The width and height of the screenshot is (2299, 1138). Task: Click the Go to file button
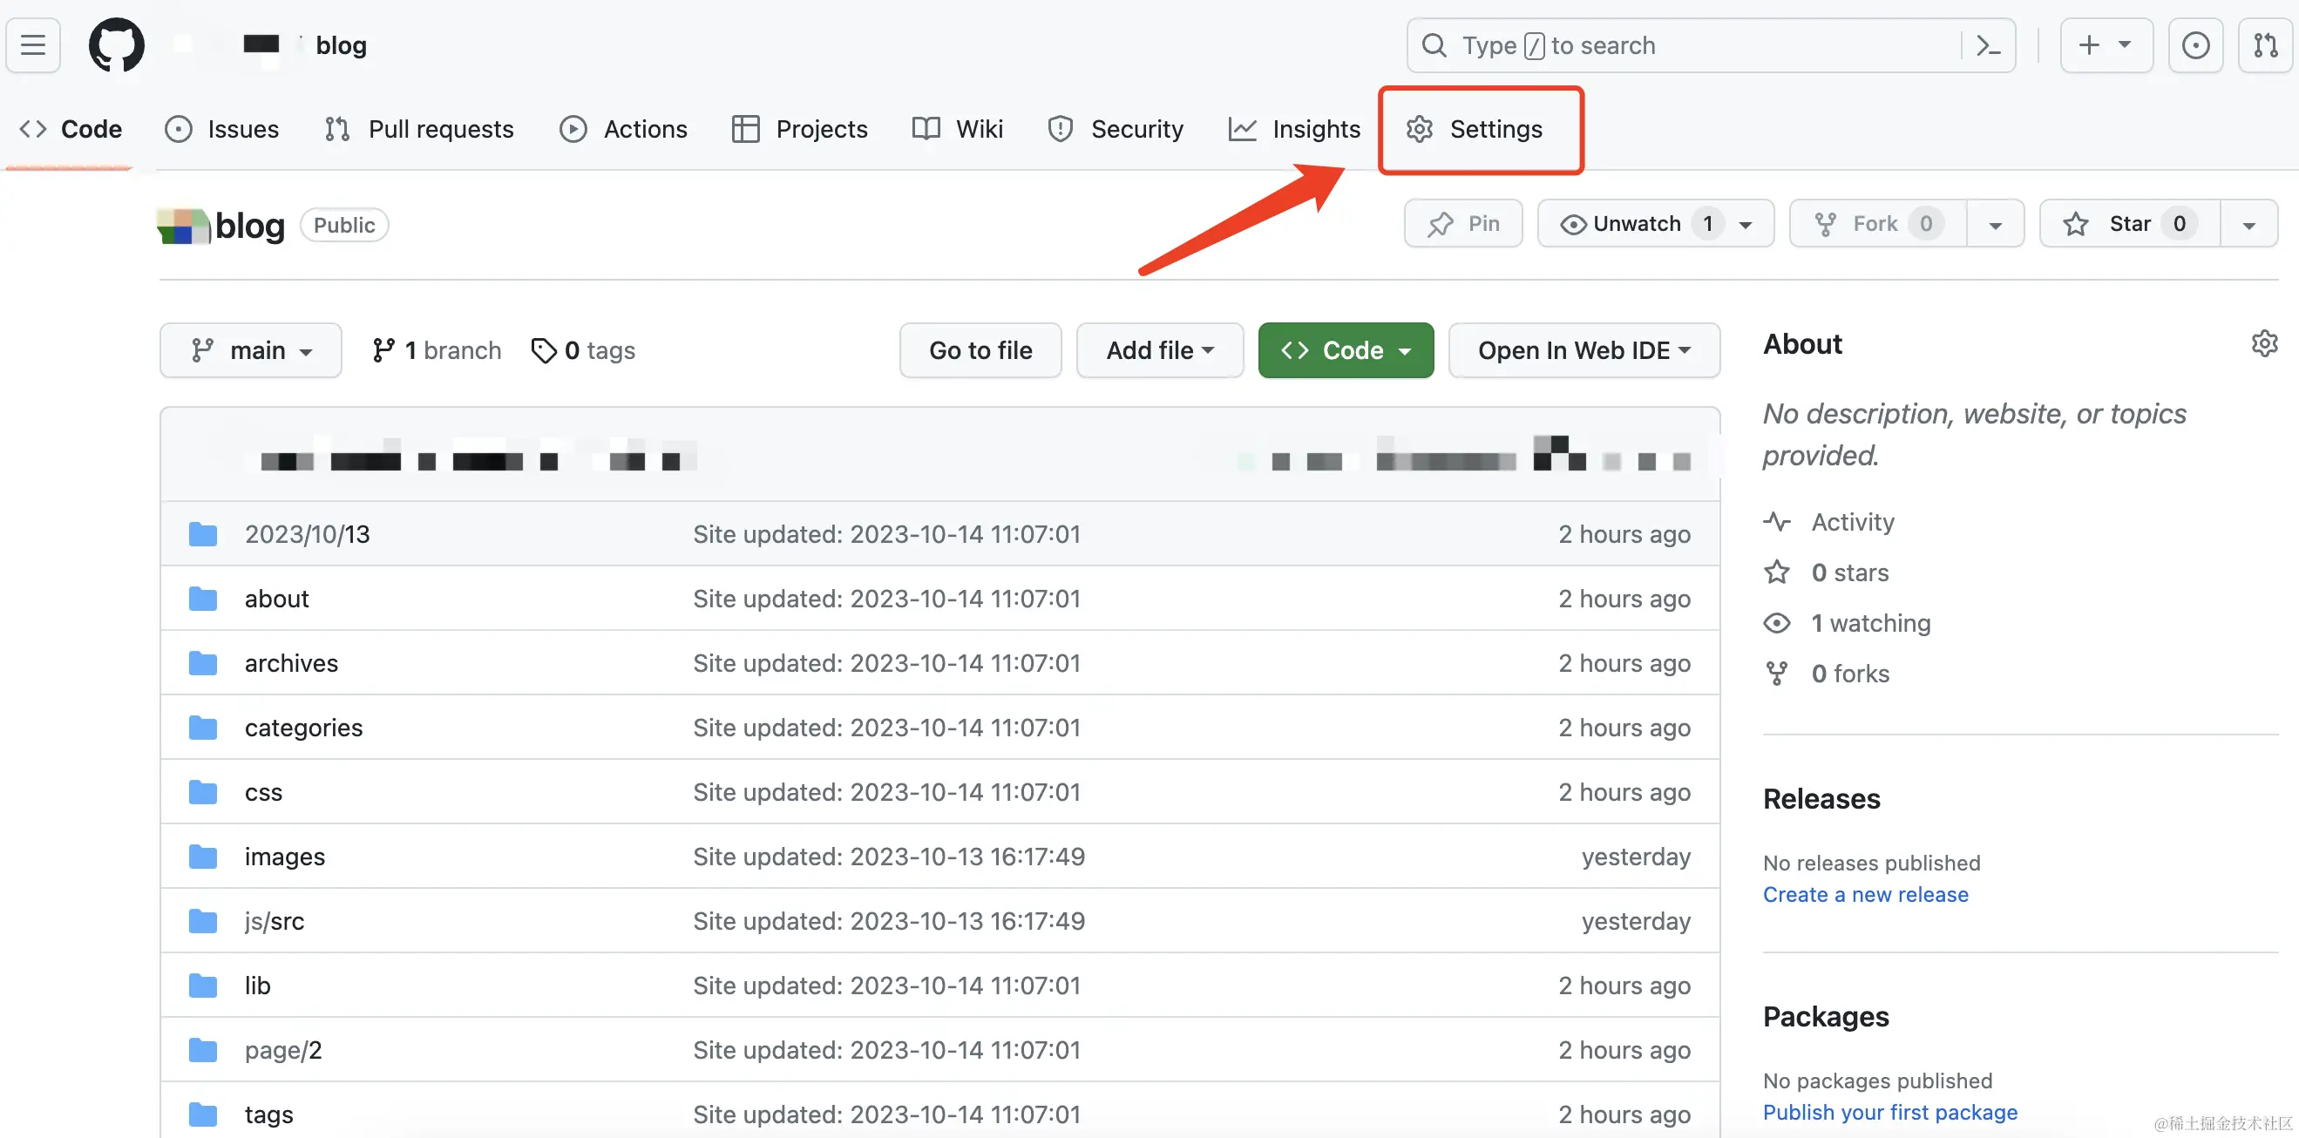(980, 350)
